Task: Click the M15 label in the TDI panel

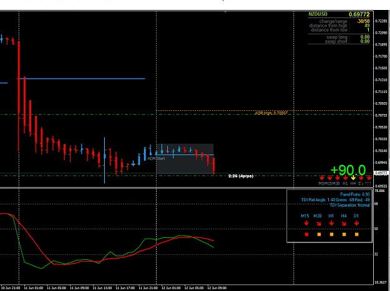Action: (x=305, y=216)
